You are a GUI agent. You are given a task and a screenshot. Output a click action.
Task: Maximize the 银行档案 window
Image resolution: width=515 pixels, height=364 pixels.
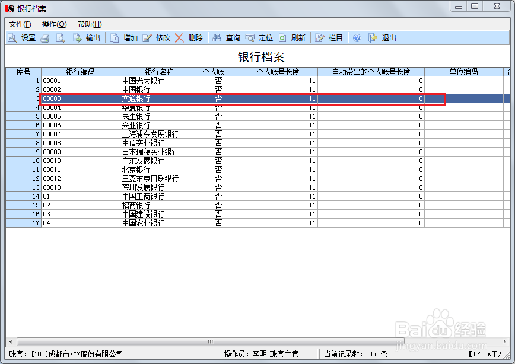475,7
